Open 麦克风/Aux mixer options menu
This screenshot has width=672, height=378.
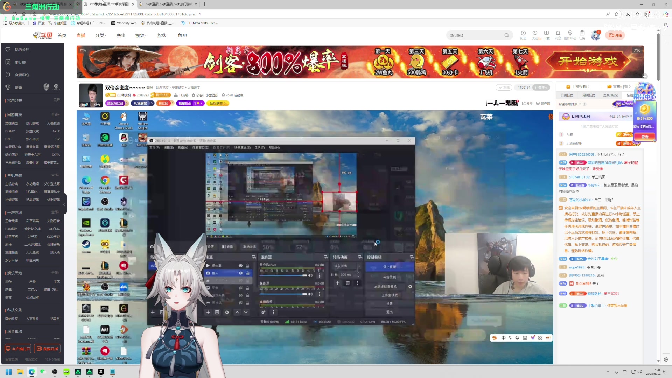[x=319, y=275]
